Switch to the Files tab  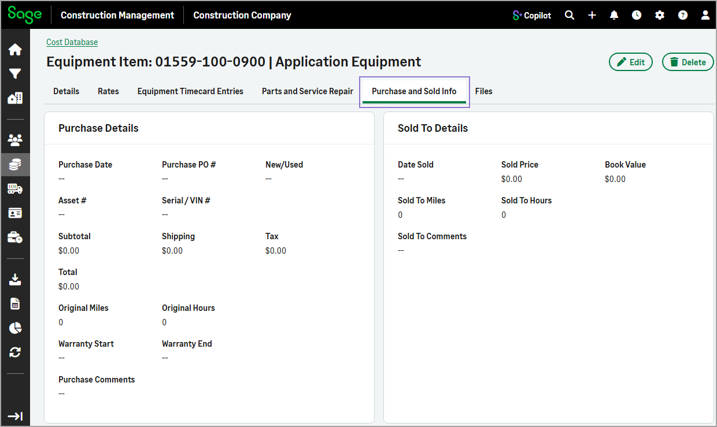click(484, 91)
